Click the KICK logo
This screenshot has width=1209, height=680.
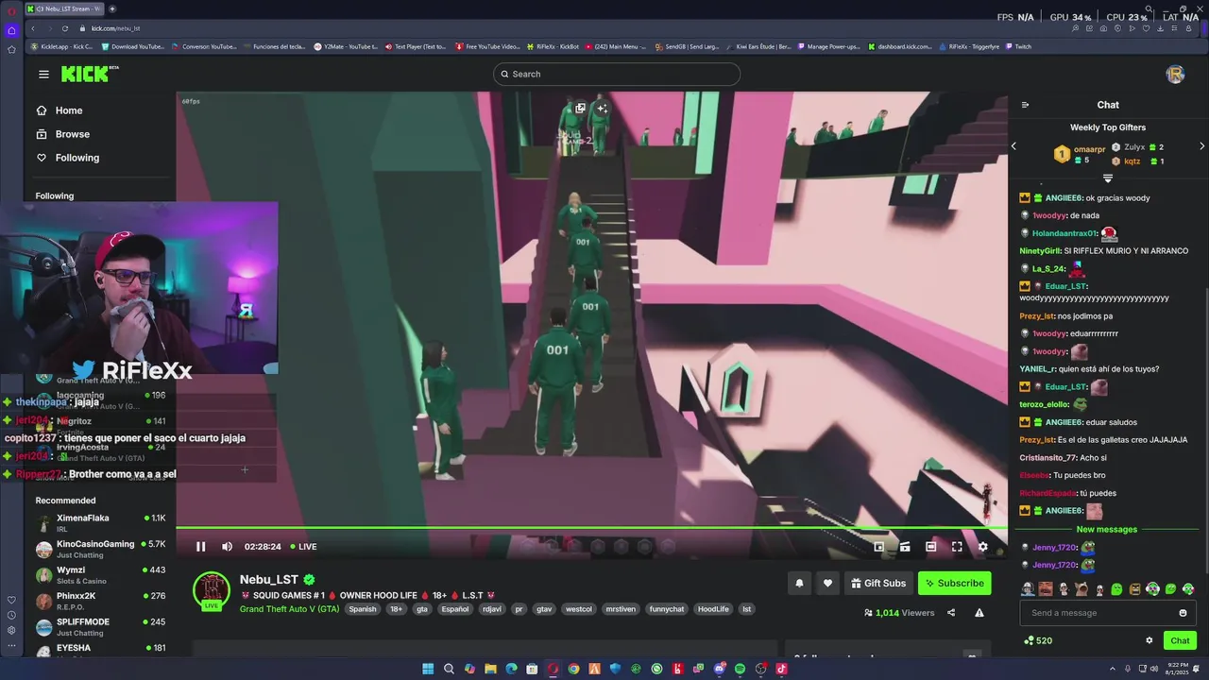tap(90, 74)
